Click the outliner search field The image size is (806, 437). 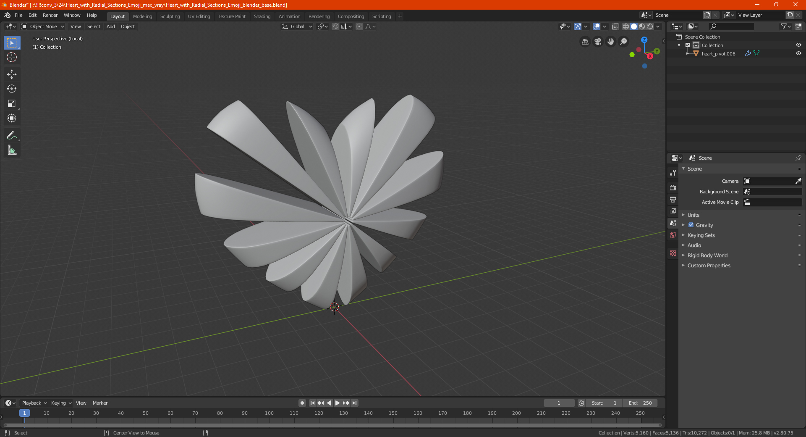731,26
